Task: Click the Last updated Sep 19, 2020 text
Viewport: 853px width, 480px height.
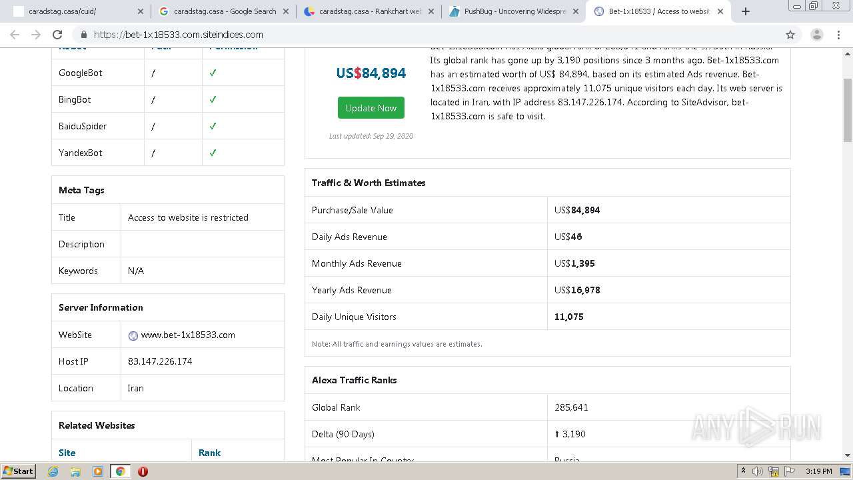Action: coord(371,136)
